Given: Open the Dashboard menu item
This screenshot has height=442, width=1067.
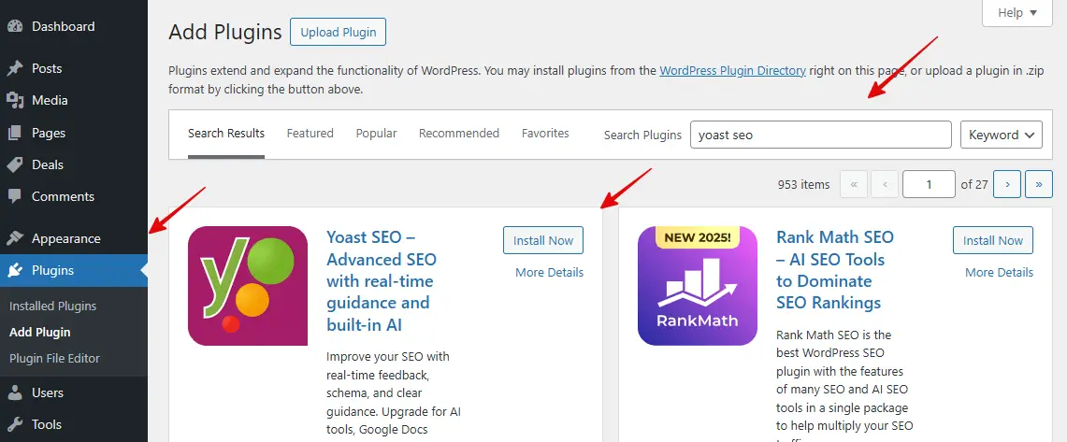Looking at the screenshot, I should 64,26.
